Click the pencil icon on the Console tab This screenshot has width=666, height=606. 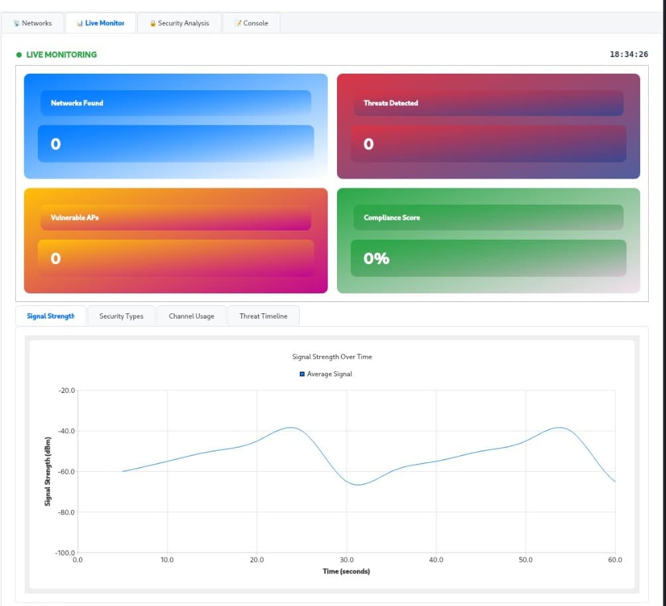click(x=237, y=22)
